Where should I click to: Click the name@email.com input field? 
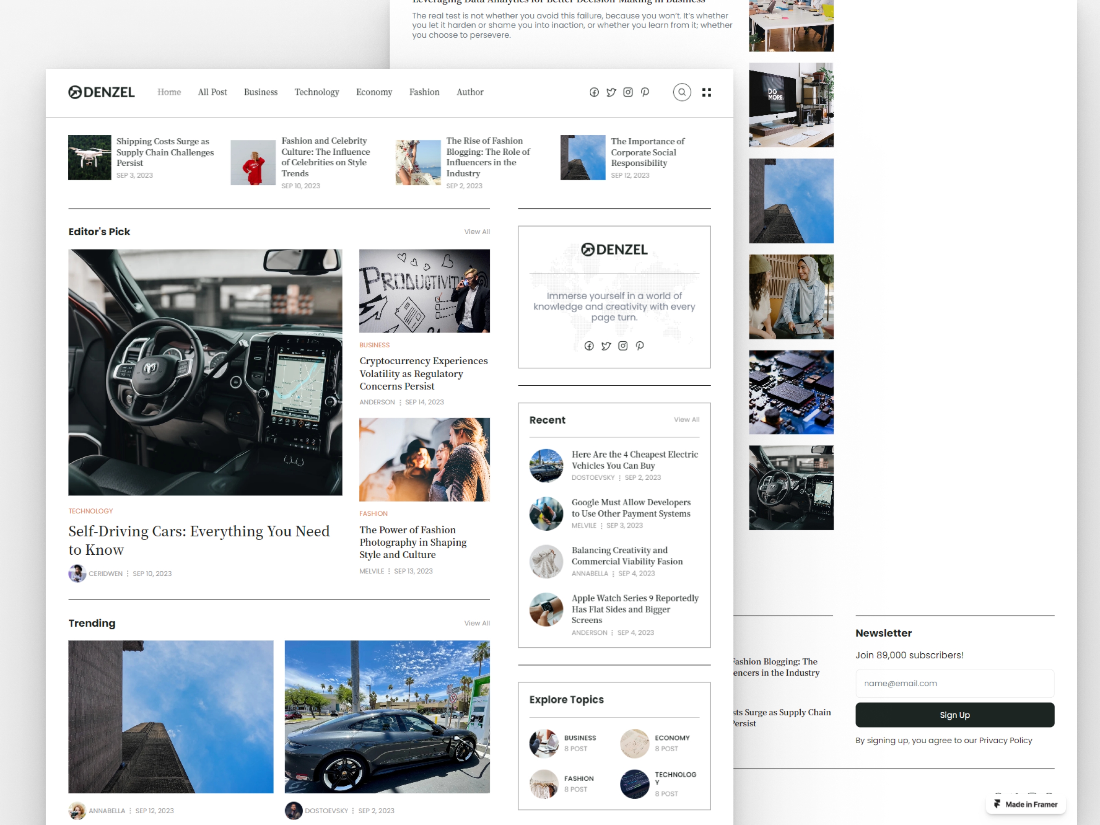coord(954,683)
